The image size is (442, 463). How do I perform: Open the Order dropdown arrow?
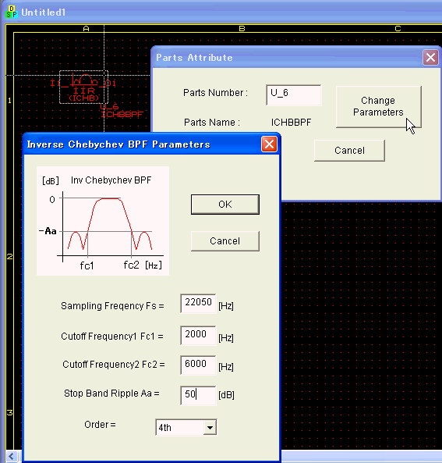(x=210, y=427)
